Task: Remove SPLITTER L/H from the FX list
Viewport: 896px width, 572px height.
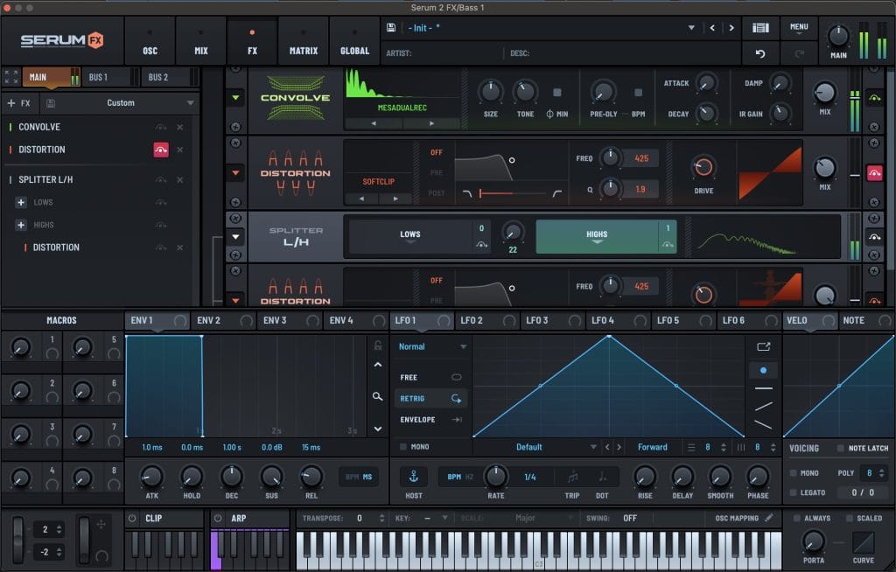Action: coord(180,179)
